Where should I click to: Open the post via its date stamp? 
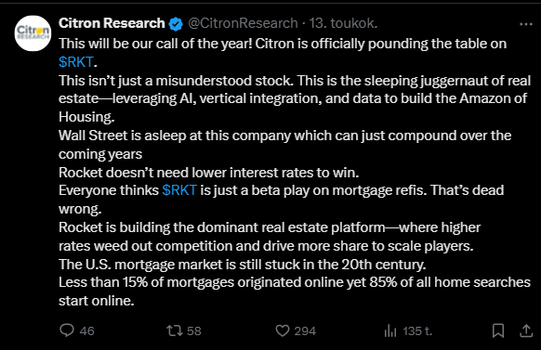click(343, 23)
